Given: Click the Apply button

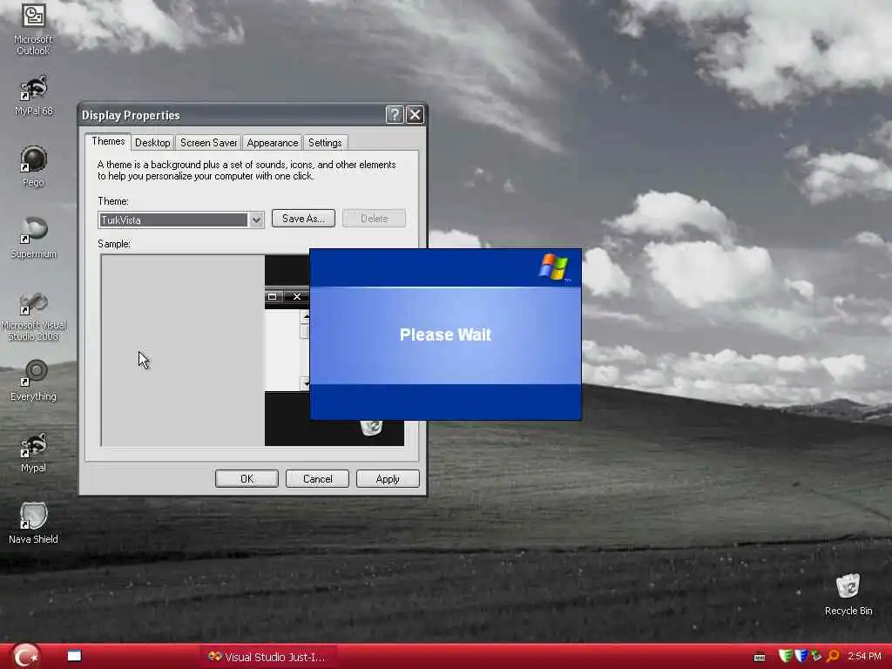Looking at the screenshot, I should (388, 479).
